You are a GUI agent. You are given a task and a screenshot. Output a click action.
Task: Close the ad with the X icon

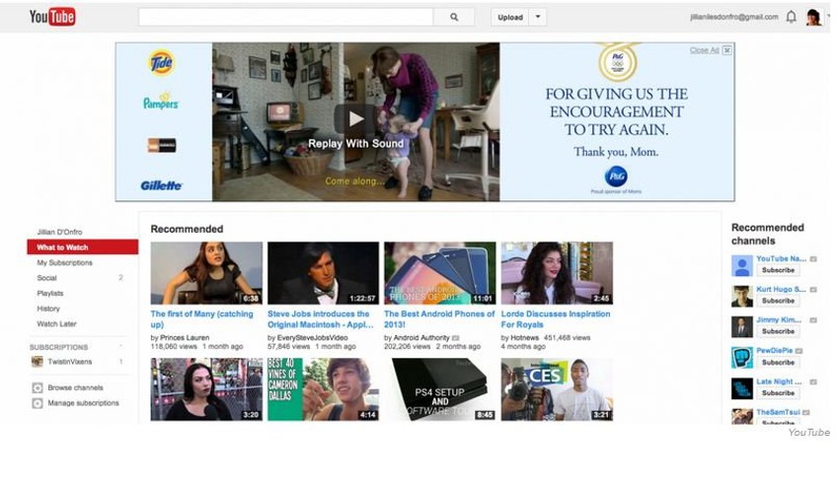[x=727, y=50]
